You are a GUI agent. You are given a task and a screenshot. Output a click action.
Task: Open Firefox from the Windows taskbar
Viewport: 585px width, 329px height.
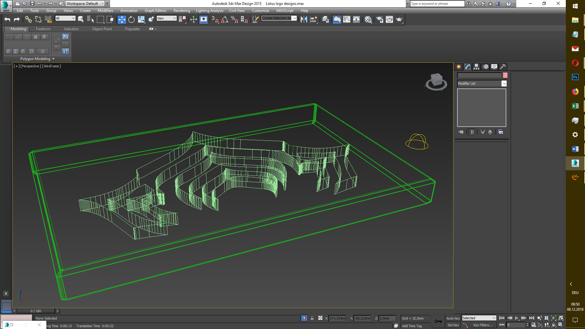point(575,92)
